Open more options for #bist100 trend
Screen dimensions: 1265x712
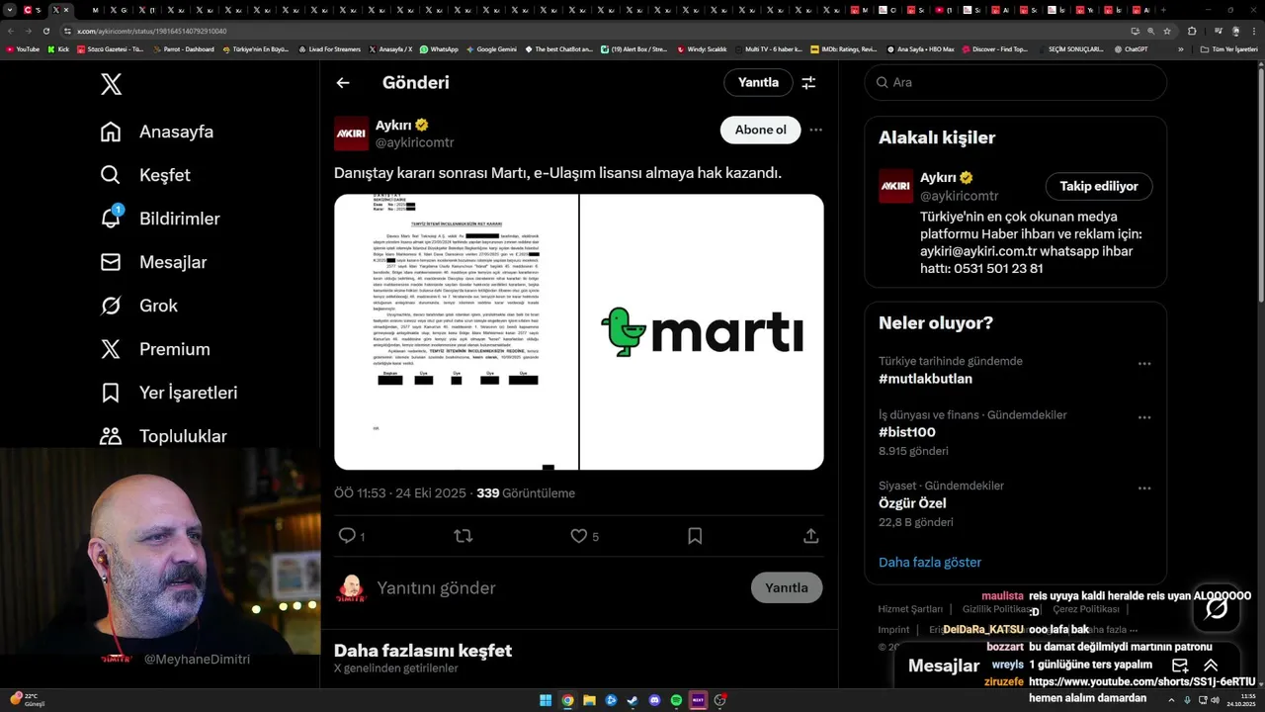point(1144,417)
